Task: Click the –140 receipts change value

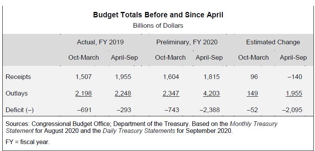Action: click(x=295, y=77)
